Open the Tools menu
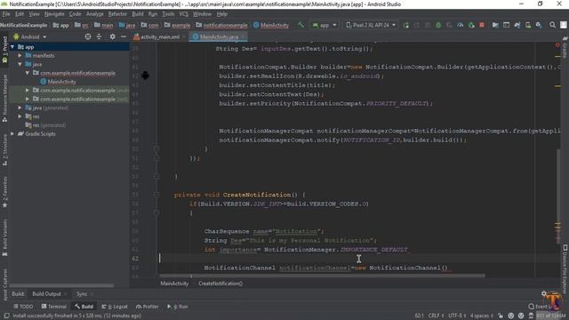This screenshot has width=569, height=320. (x=168, y=14)
